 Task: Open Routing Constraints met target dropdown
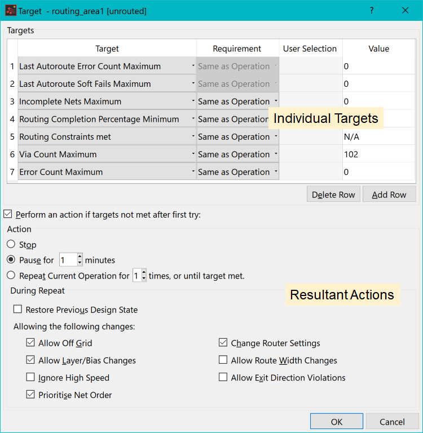coord(107,136)
